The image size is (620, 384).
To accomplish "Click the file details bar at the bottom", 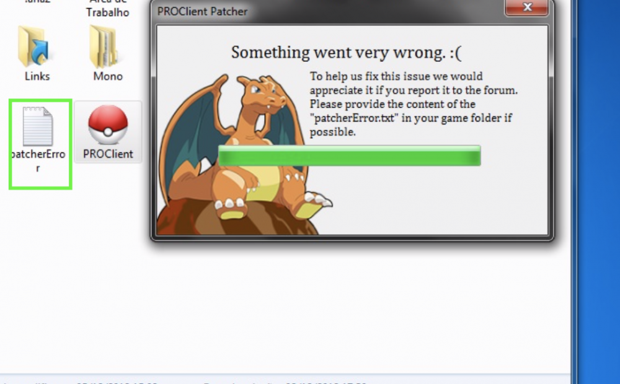I will click(279, 380).
